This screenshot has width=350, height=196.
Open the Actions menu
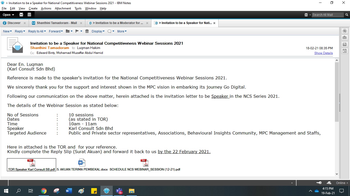tap(46, 8)
